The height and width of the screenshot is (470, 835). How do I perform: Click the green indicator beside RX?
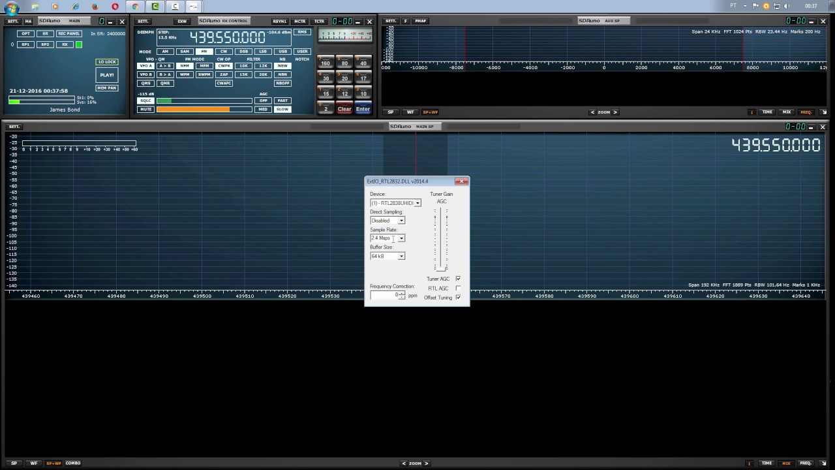coord(79,44)
